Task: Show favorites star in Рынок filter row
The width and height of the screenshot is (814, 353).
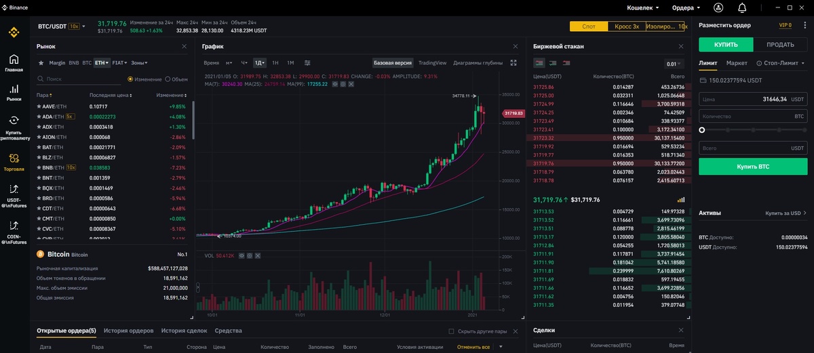Action: pyautogui.click(x=41, y=62)
